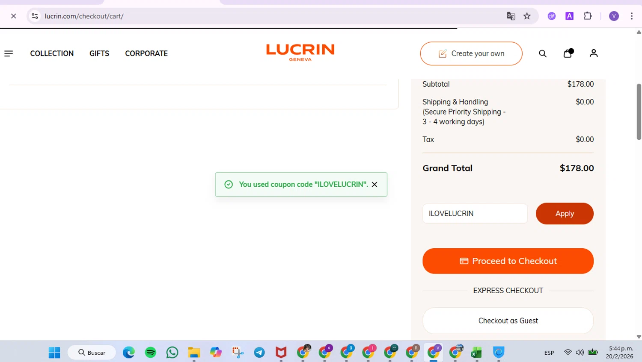Open the Windows Start menu
Viewport: 642px width, 362px height.
54,353
